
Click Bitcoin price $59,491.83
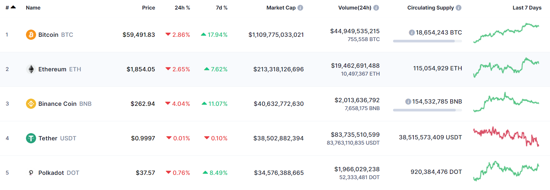(x=139, y=35)
